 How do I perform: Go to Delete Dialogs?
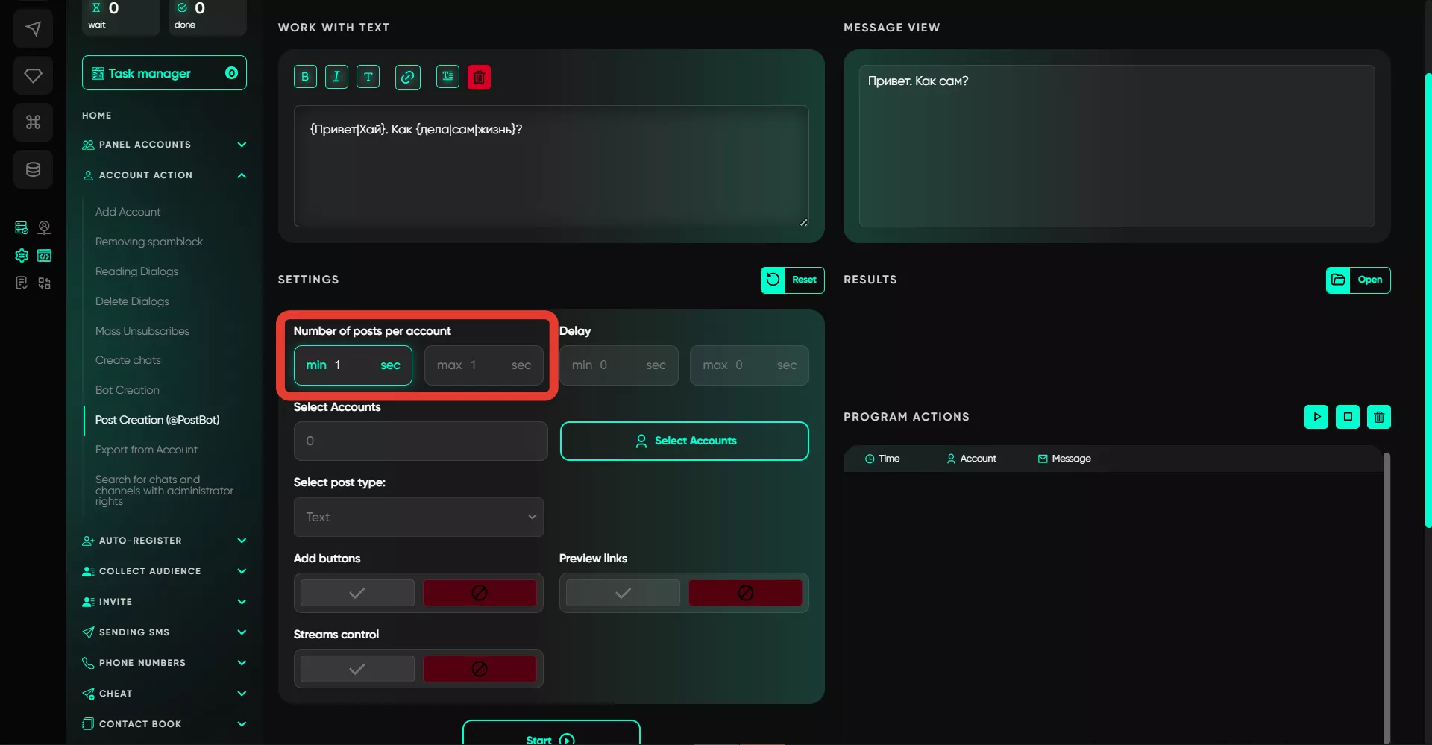(x=132, y=301)
